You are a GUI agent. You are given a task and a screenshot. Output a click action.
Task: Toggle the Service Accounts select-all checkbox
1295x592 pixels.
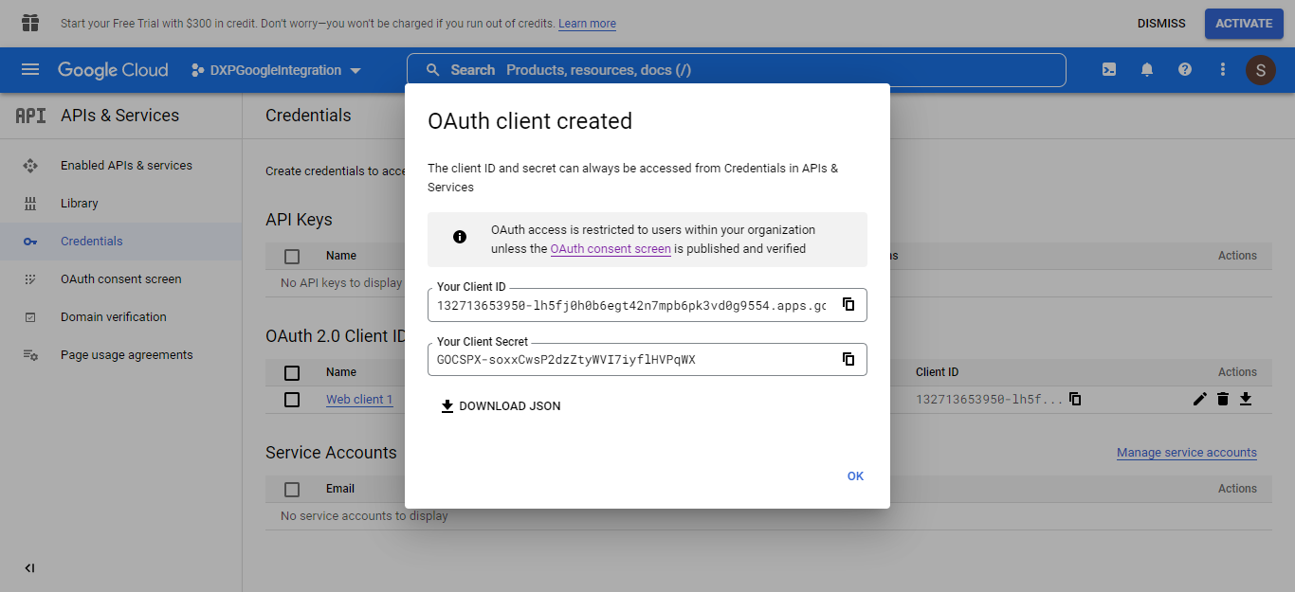[x=292, y=490]
